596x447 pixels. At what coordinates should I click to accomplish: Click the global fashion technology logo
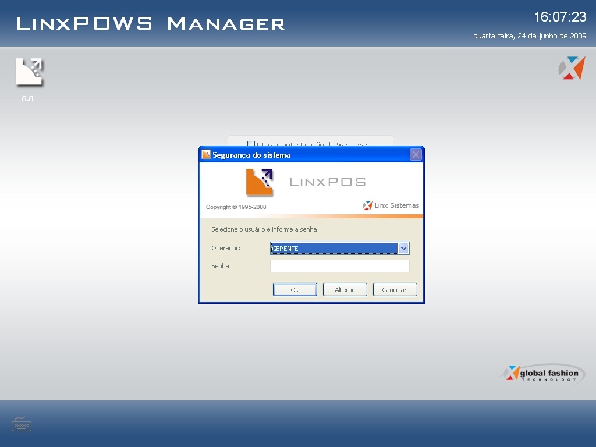point(542,373)
